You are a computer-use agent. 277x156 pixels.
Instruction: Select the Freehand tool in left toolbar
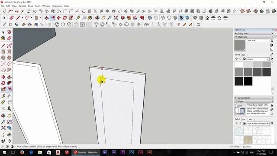click(10, 45)
